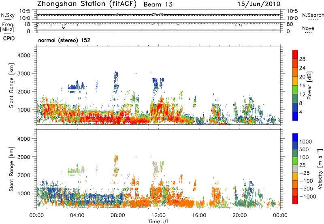324x224 pixels.
Task: Click the 20:00 time tick label
Action: (x=240, y=216)
